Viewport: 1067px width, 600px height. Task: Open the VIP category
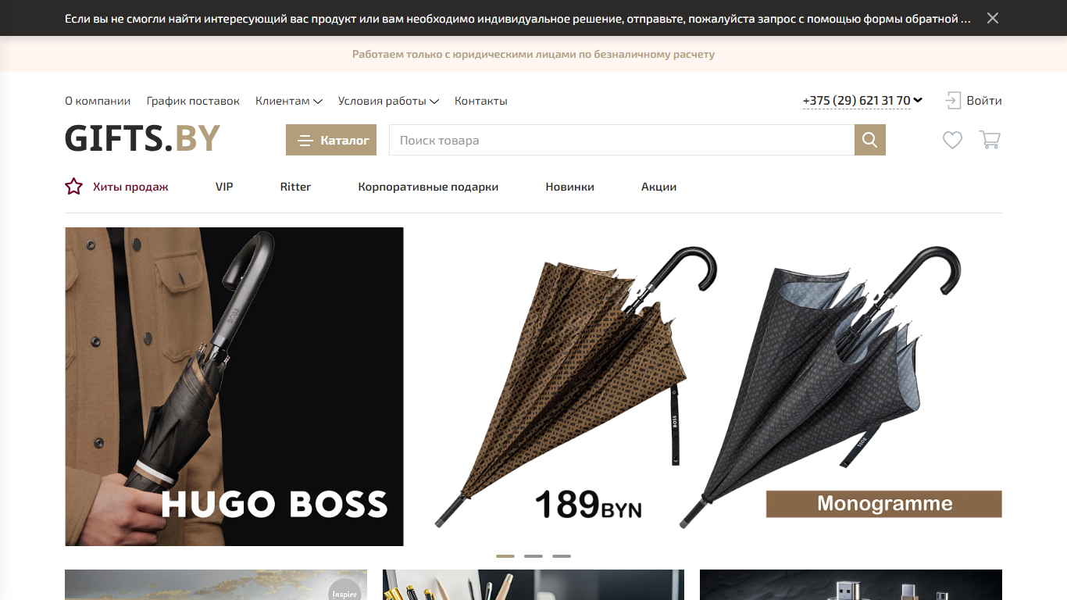[x=224, y=187]
